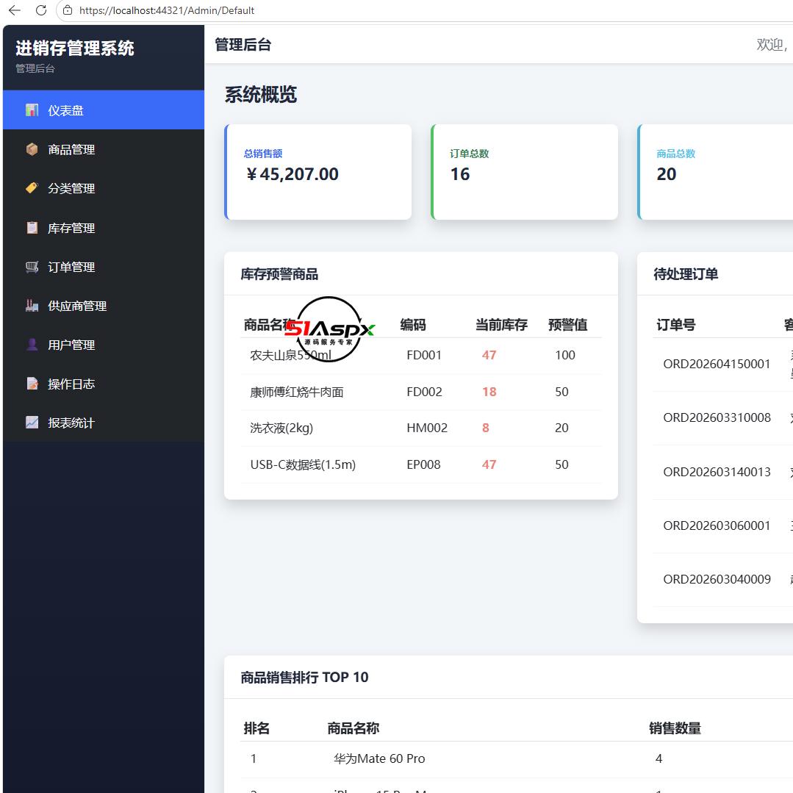Screen dimensions: 793x793
Task: Click the 待处理订单 panel heading
Action: 685,274
